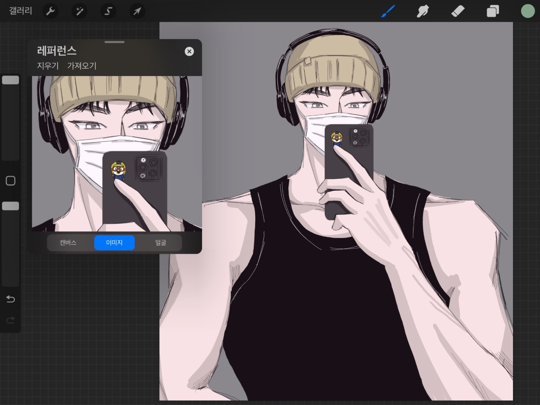Open the Actions wrench menu
The image size is (540, 405).
50,11
